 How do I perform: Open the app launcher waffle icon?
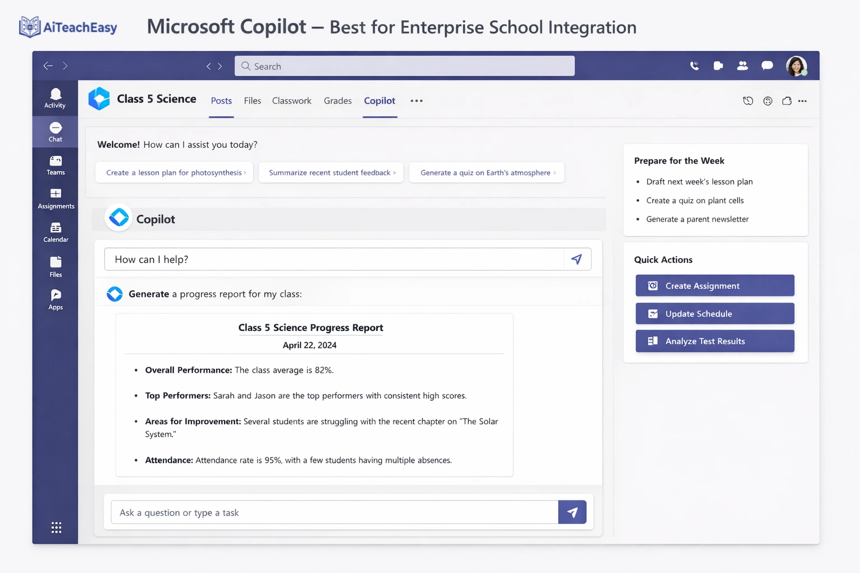coord(56,527)
